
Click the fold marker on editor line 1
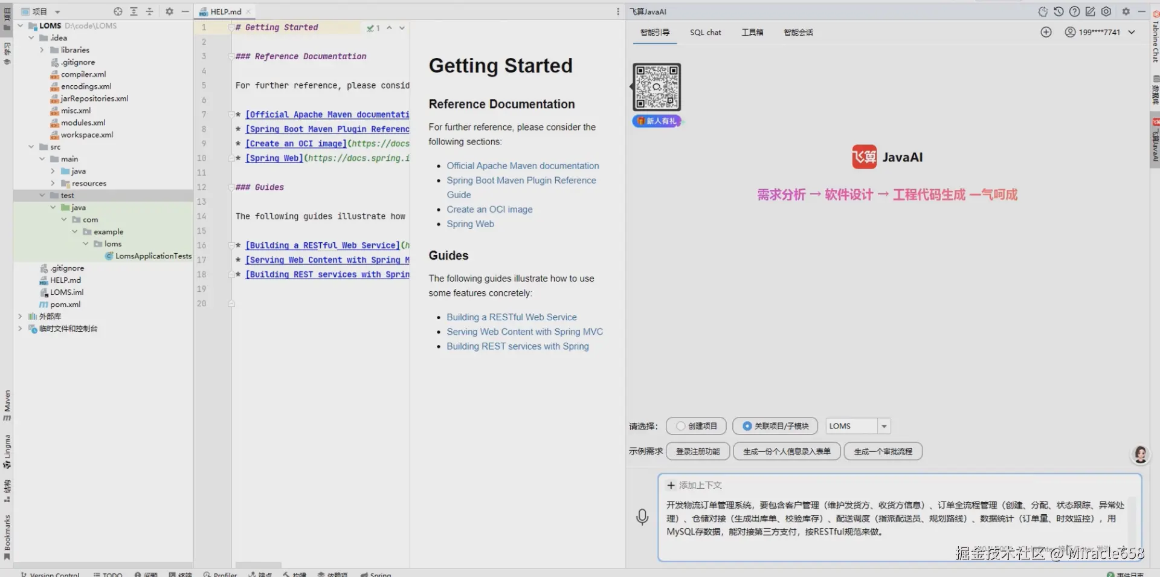click(x=231, y=28)
